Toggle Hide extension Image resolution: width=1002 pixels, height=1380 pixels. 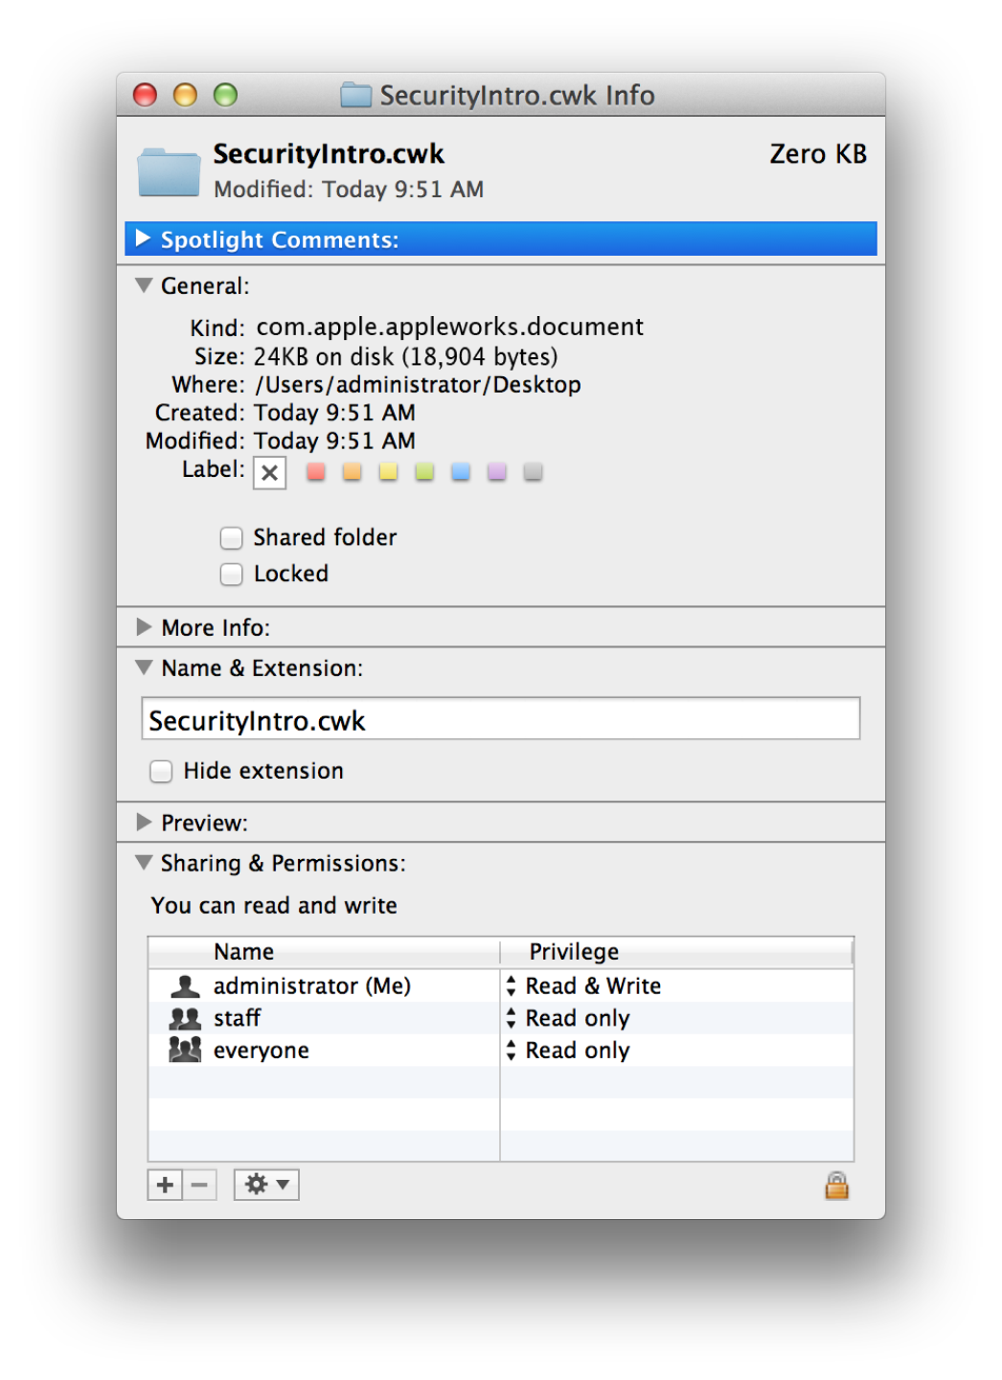pos(160,771)
